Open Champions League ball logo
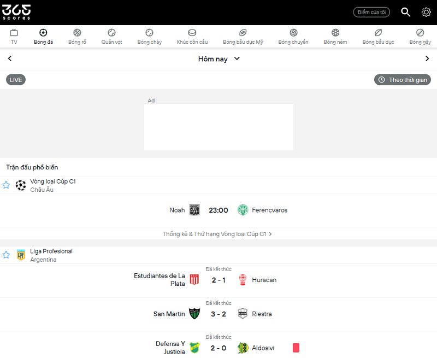 tap(21, 185)
